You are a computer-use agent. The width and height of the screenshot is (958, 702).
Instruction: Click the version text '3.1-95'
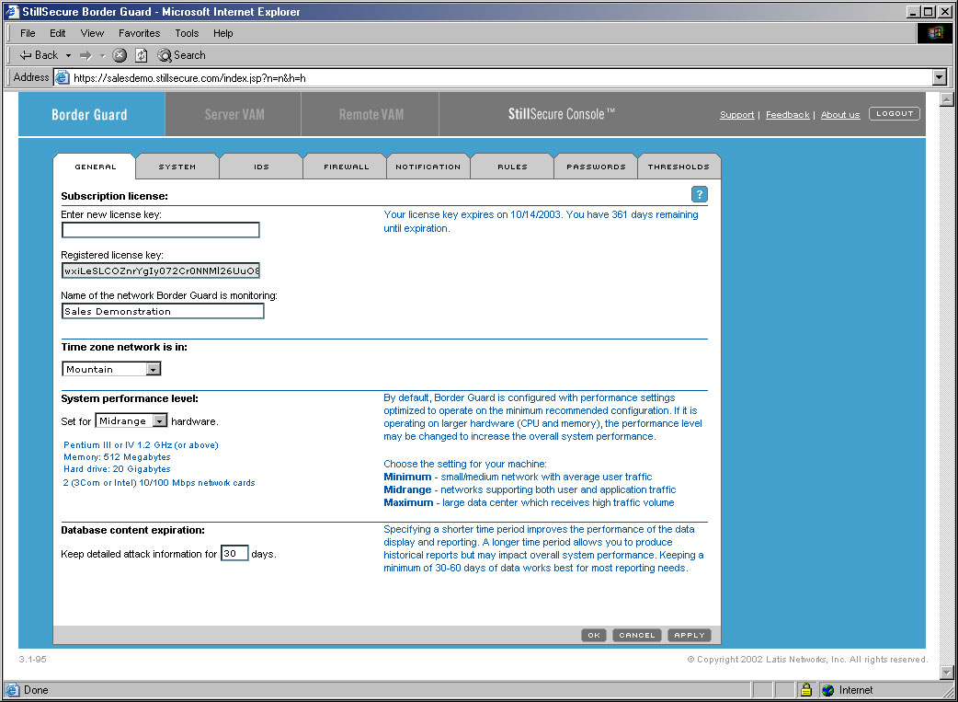[x=32, y=660]
